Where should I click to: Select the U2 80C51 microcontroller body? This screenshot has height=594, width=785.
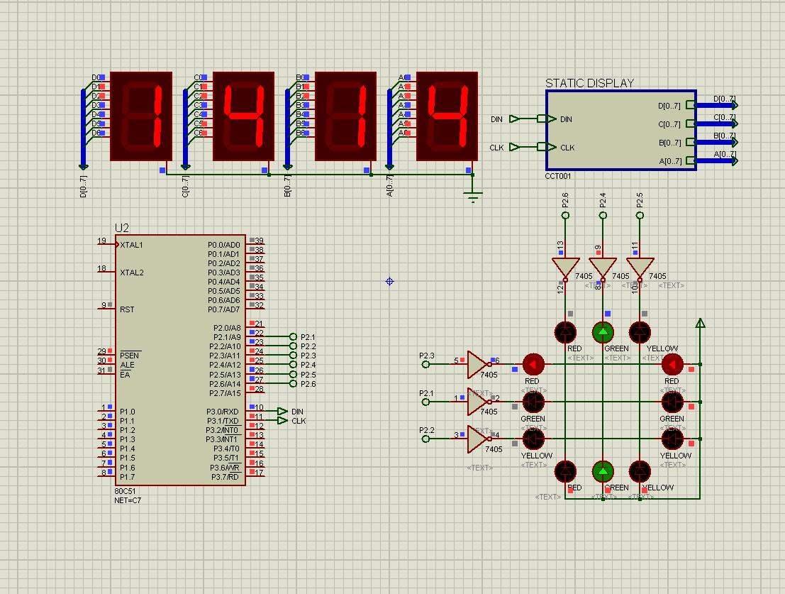[180, 360]
